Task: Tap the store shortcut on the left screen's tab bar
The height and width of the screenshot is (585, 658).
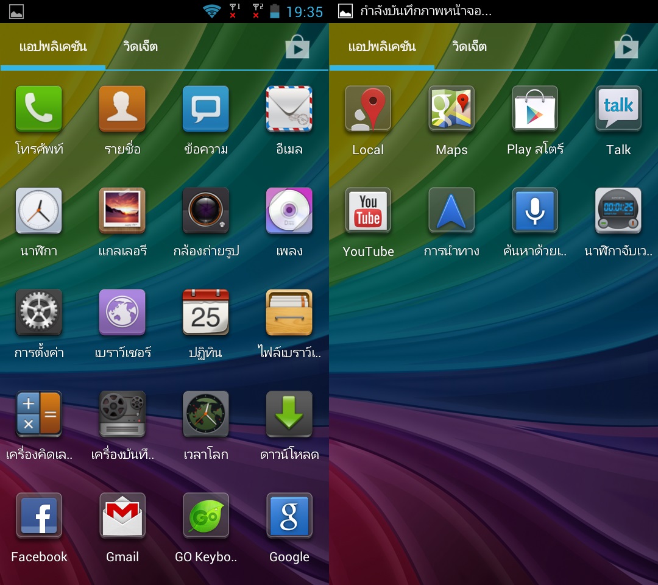Action: [297, 46]
